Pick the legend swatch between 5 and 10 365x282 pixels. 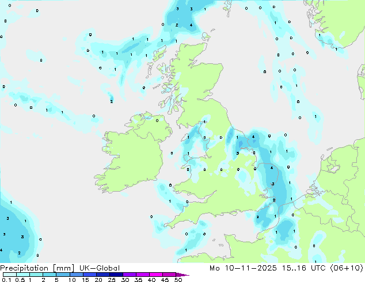pos(63,275)
